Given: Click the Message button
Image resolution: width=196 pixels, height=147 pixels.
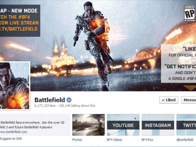Looking at the screenshot, I should click(188, 100).
